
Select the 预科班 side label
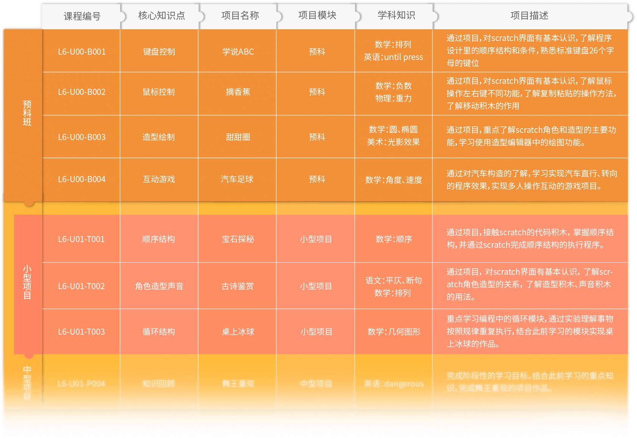[x=27, y=113]
